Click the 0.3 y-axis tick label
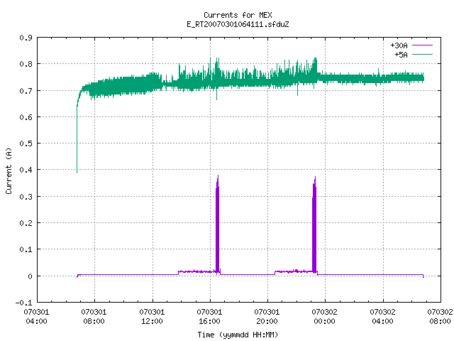 point(26,197)
